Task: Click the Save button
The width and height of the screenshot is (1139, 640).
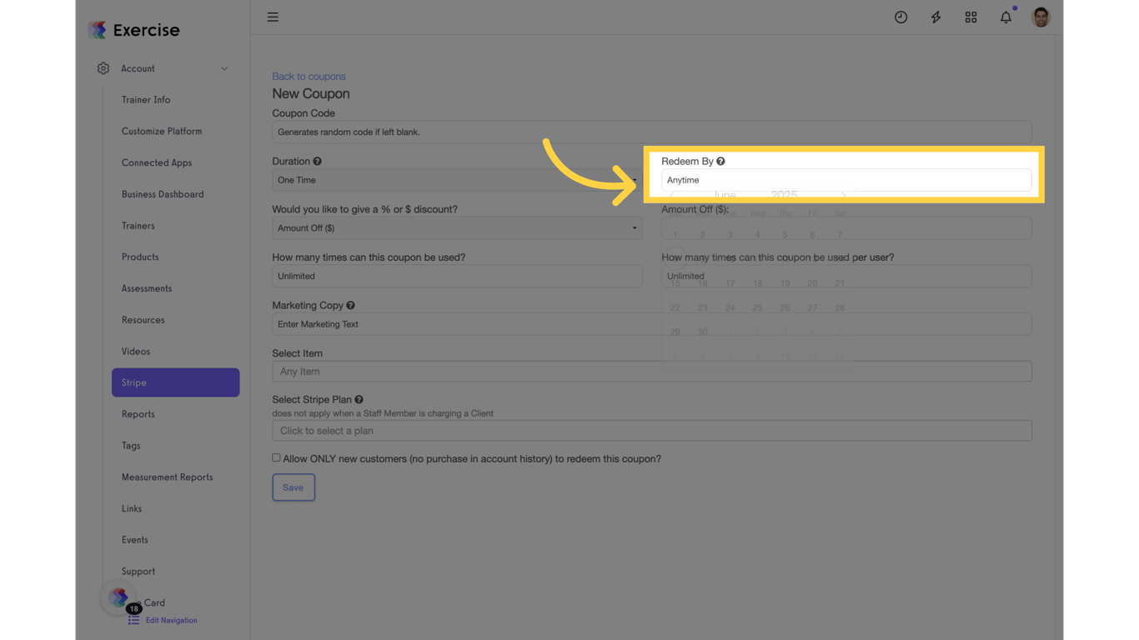Action: (293, 487)
